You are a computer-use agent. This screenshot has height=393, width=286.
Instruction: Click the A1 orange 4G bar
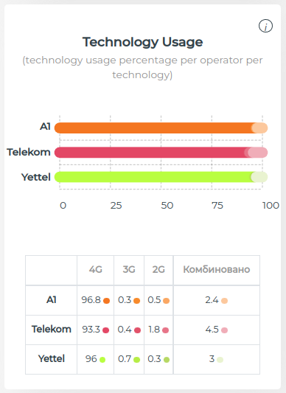coord(153,128)
